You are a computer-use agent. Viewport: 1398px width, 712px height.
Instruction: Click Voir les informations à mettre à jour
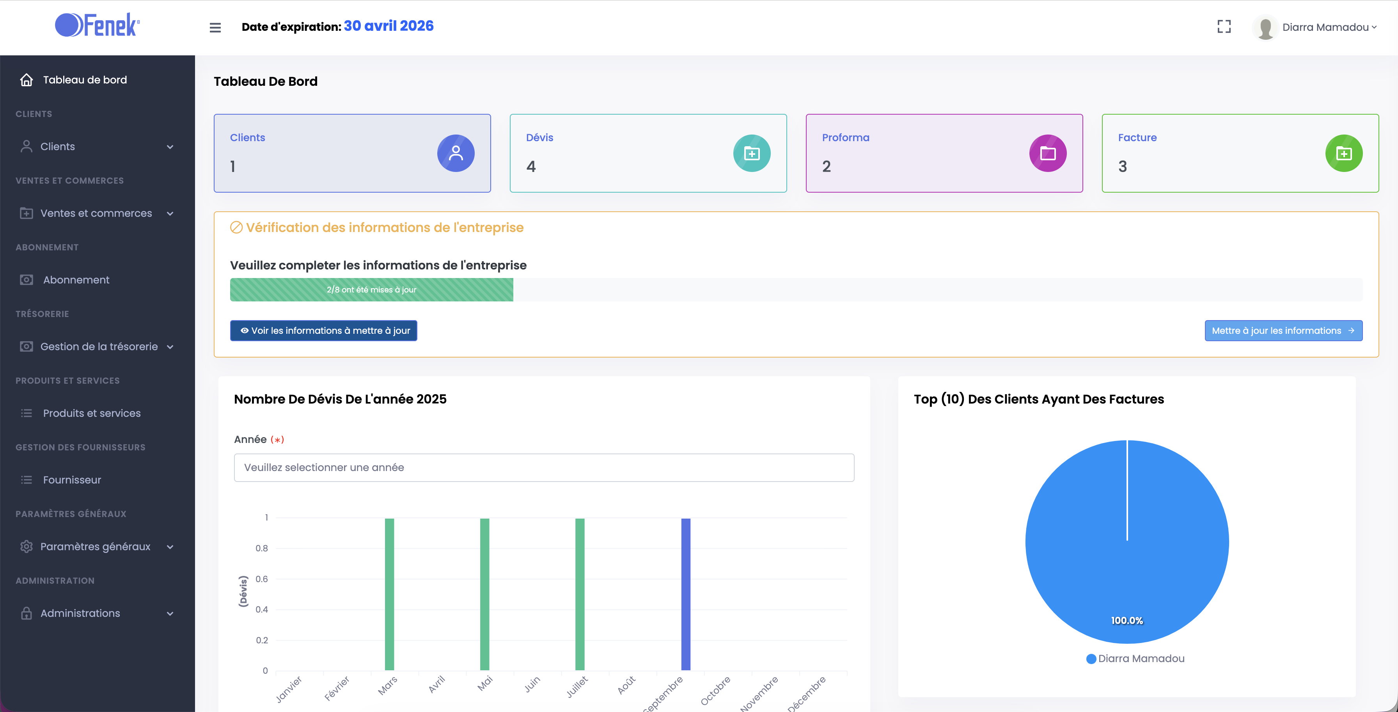(x=323, y=331)
